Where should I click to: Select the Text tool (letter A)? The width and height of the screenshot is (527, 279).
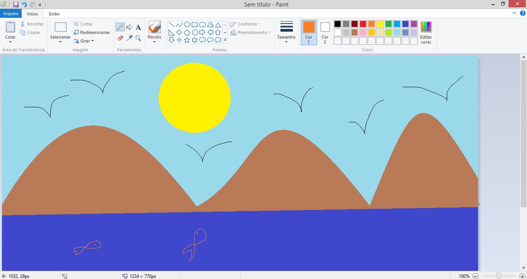click(x=138, y=27)
